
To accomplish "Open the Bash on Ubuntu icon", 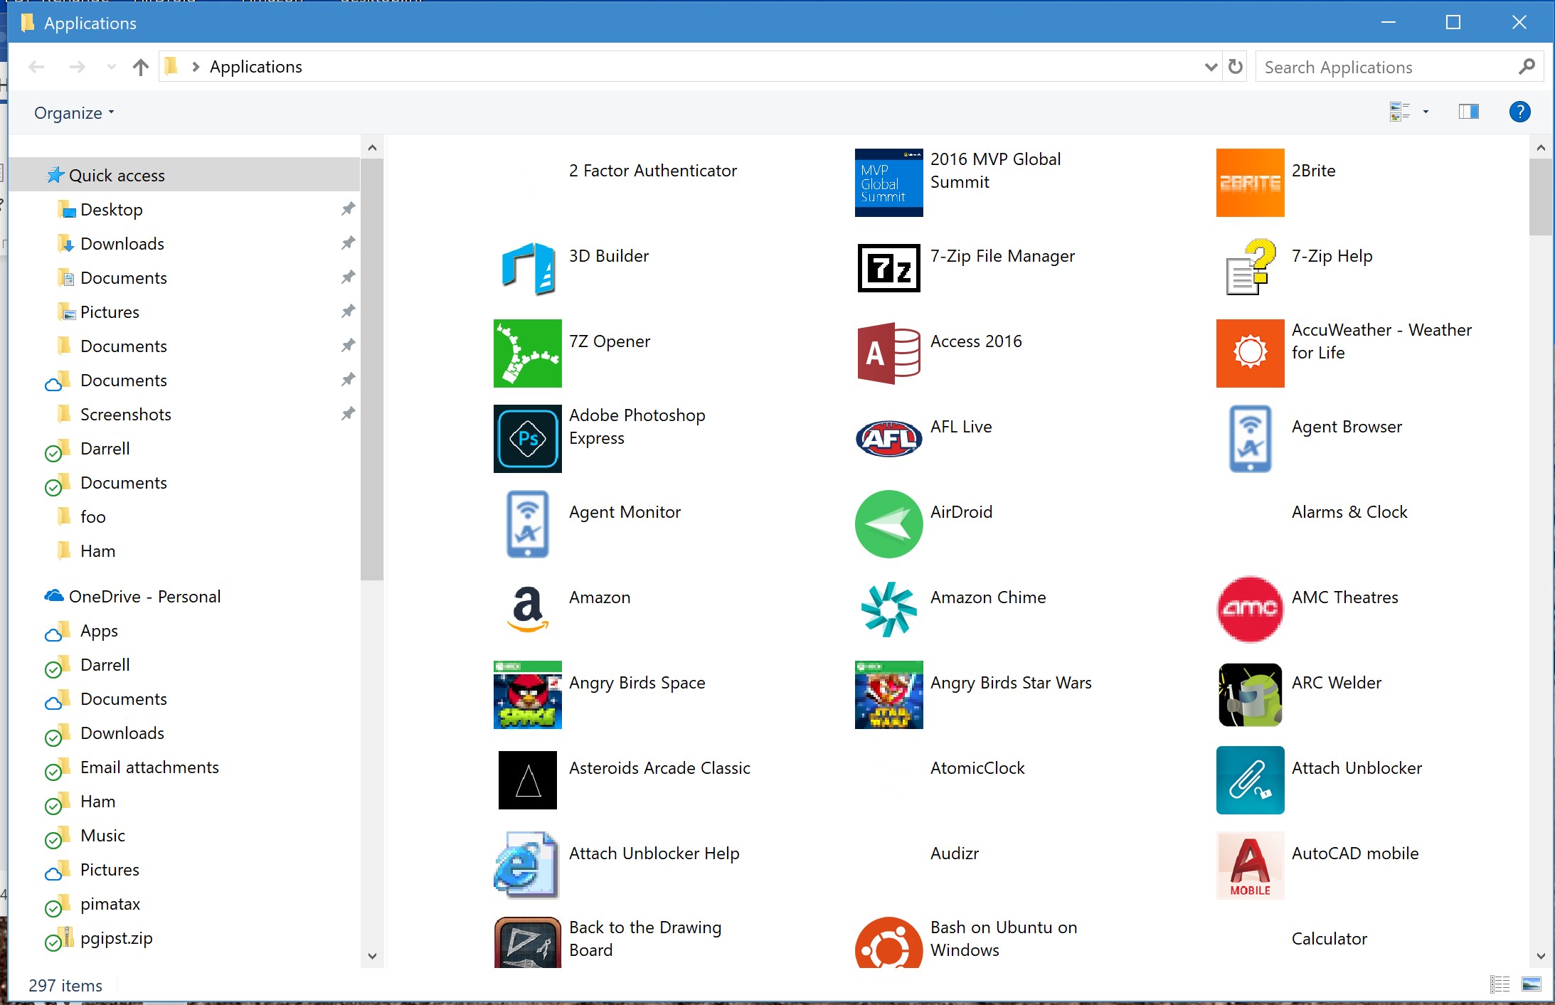I will 889,942.
